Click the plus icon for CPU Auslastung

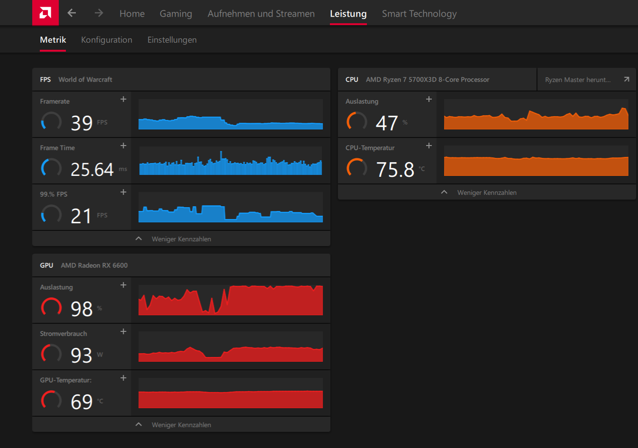pos(429,99)
